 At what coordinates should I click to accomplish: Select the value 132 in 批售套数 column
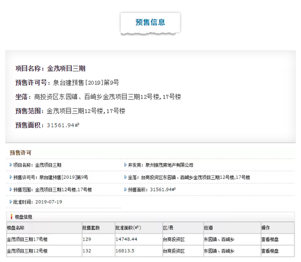pos(87,251)
